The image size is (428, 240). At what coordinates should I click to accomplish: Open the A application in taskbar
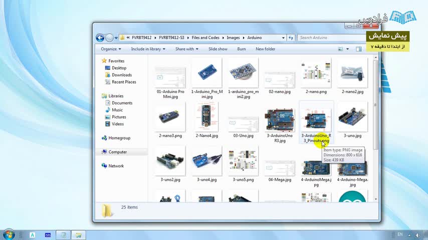pos(32,235)
